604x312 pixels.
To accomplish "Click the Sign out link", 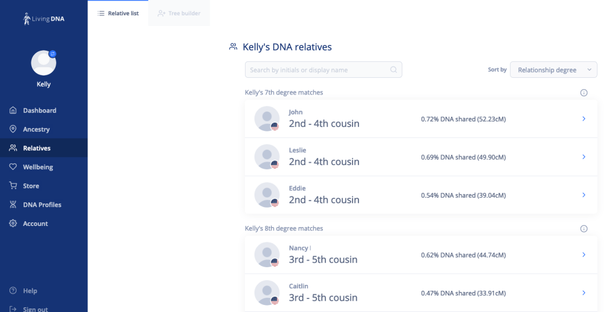I will pos(35,309).
